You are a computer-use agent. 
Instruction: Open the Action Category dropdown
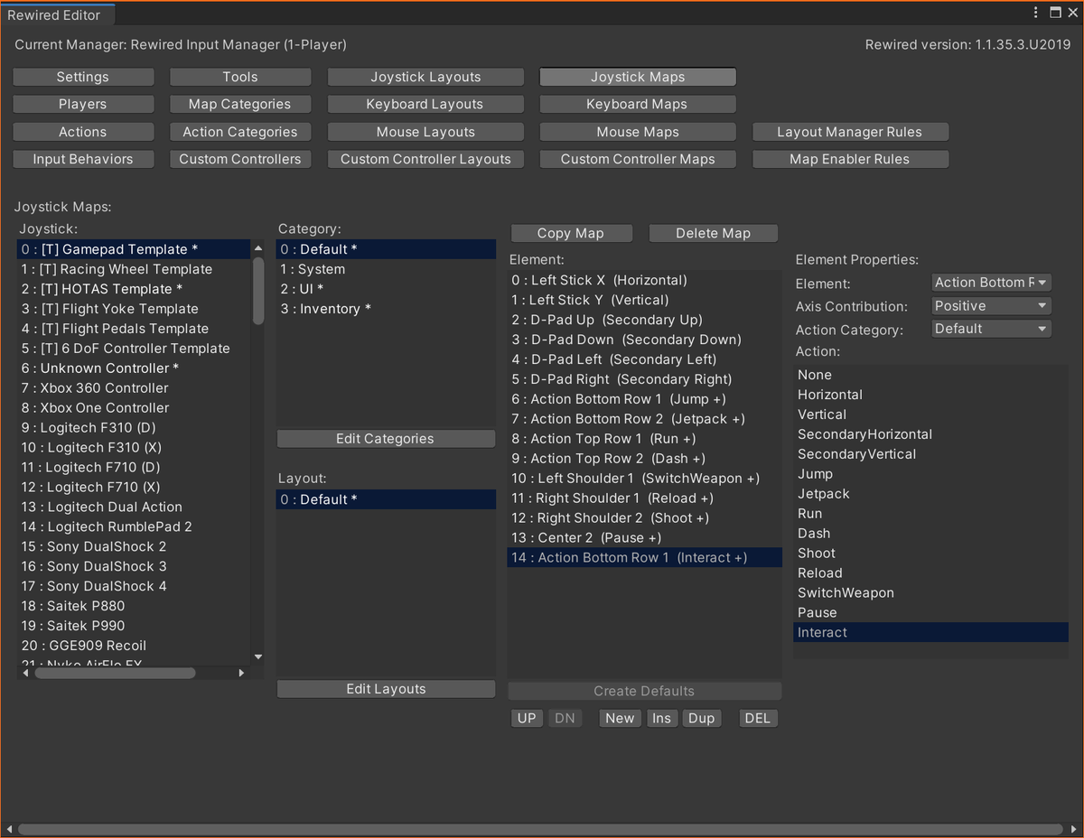(991, 330)
